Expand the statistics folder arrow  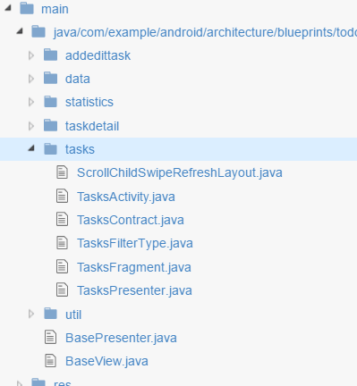(31, 102)
